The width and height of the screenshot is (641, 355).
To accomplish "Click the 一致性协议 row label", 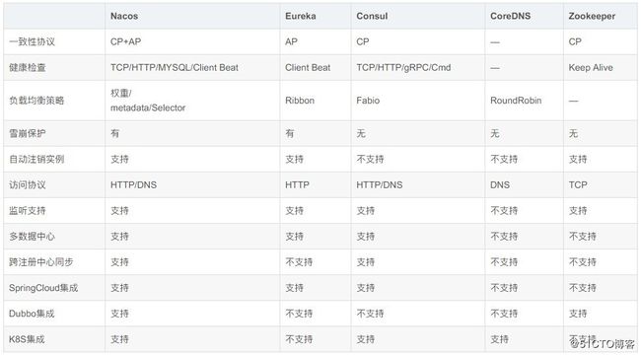I will coord(32,41).
